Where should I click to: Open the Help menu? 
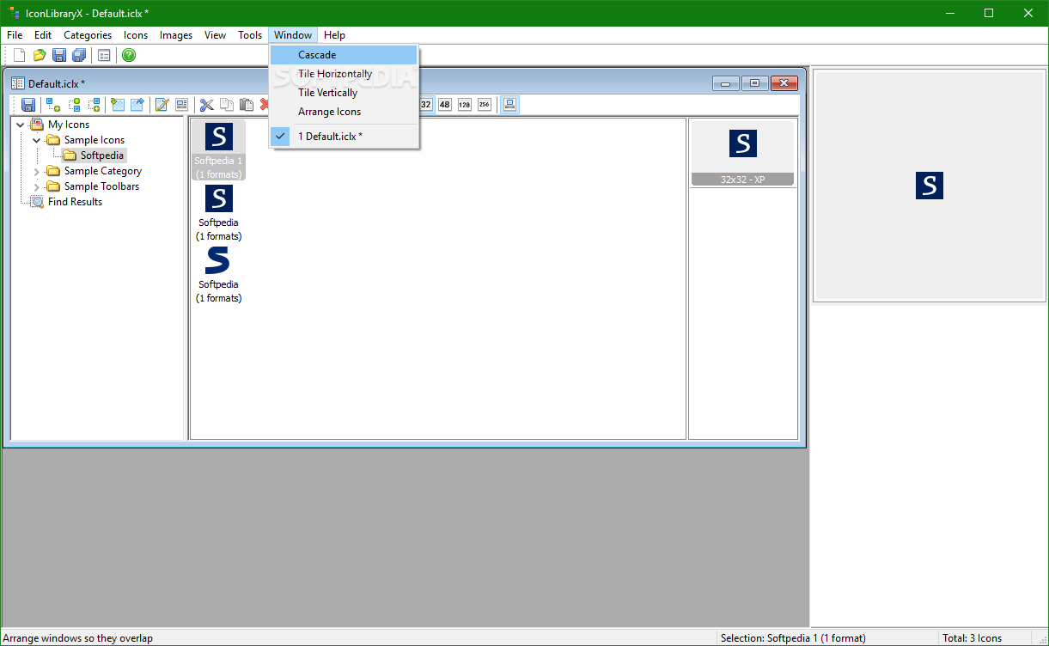(334, 35)
